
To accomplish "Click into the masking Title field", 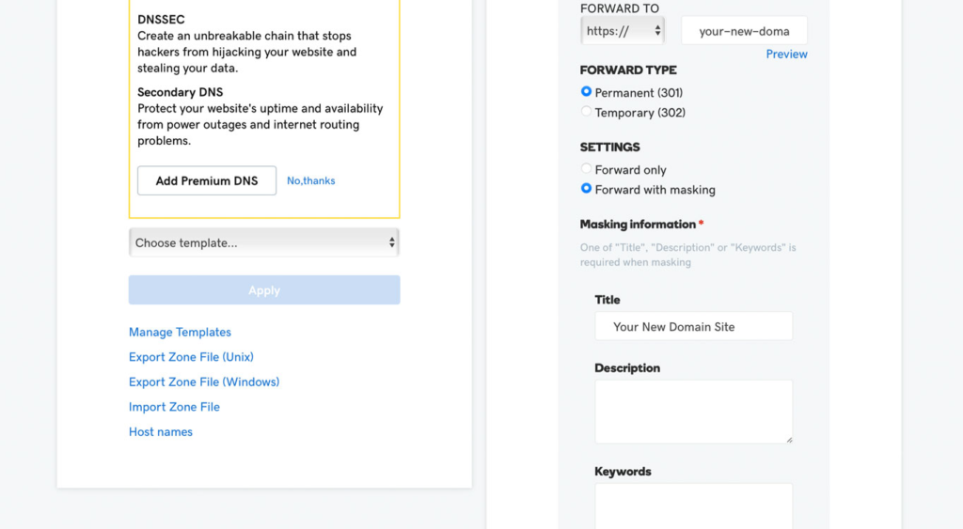I will 693,326.
